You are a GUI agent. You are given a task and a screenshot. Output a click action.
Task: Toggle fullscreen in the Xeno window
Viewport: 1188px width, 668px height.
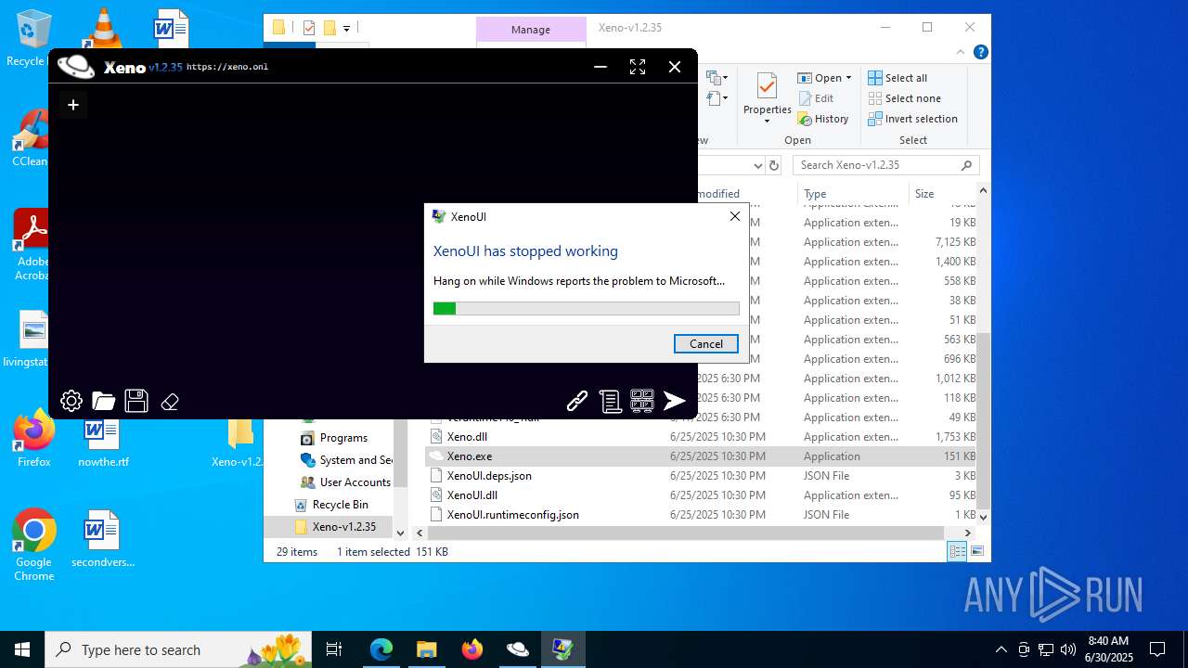pyautogui.click(x=638, y=67)
